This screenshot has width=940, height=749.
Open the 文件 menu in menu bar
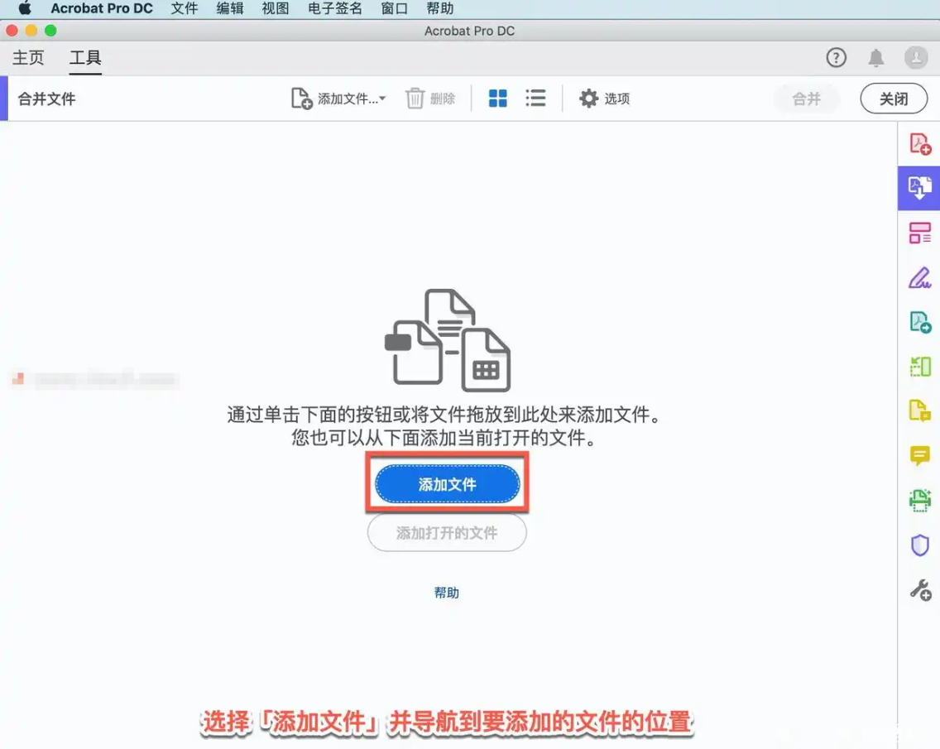tap(184, 9)
